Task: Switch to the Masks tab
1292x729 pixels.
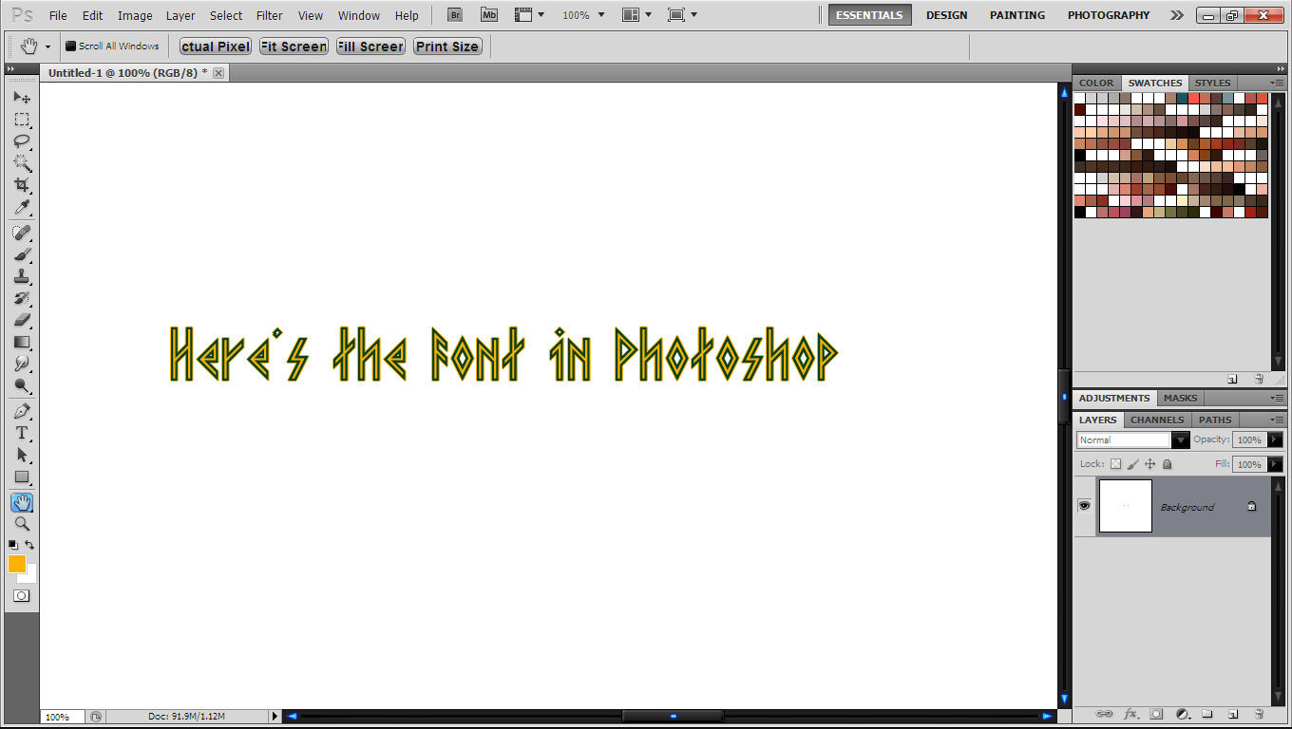Action: [x=1181, y=399]
